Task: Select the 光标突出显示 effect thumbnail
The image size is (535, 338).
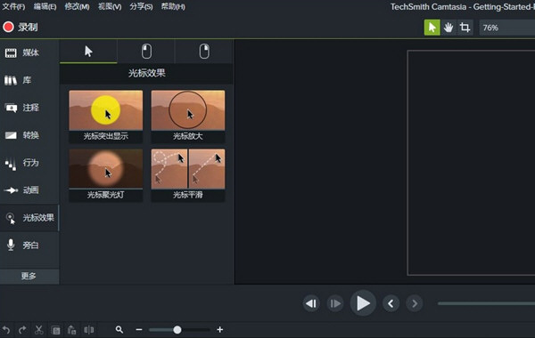Action: pos(106,116)
